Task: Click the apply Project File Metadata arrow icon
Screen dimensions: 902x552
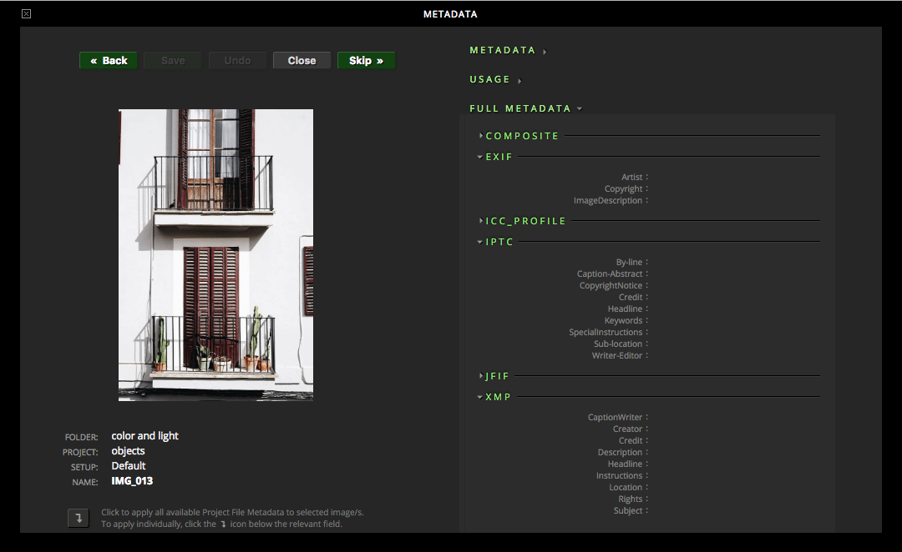Action: (78, 518)
